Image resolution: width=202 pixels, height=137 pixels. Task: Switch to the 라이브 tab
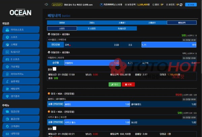click(x=62, y=23)
